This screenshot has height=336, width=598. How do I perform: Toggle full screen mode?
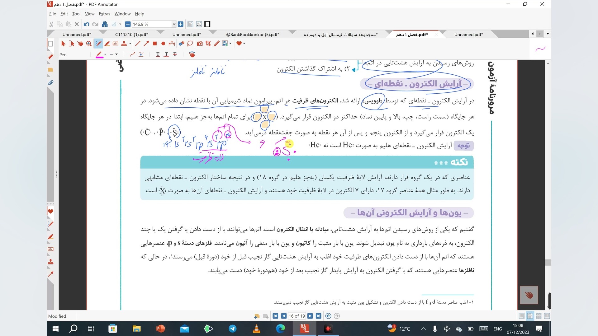tap(207, 24)
